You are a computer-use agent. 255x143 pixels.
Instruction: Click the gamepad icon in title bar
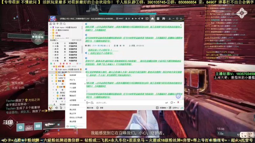164,19
